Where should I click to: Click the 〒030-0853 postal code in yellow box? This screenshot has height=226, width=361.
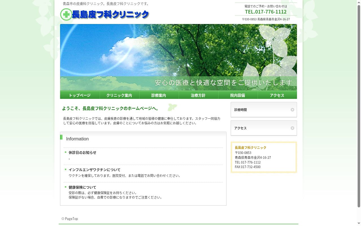[243, 153]
